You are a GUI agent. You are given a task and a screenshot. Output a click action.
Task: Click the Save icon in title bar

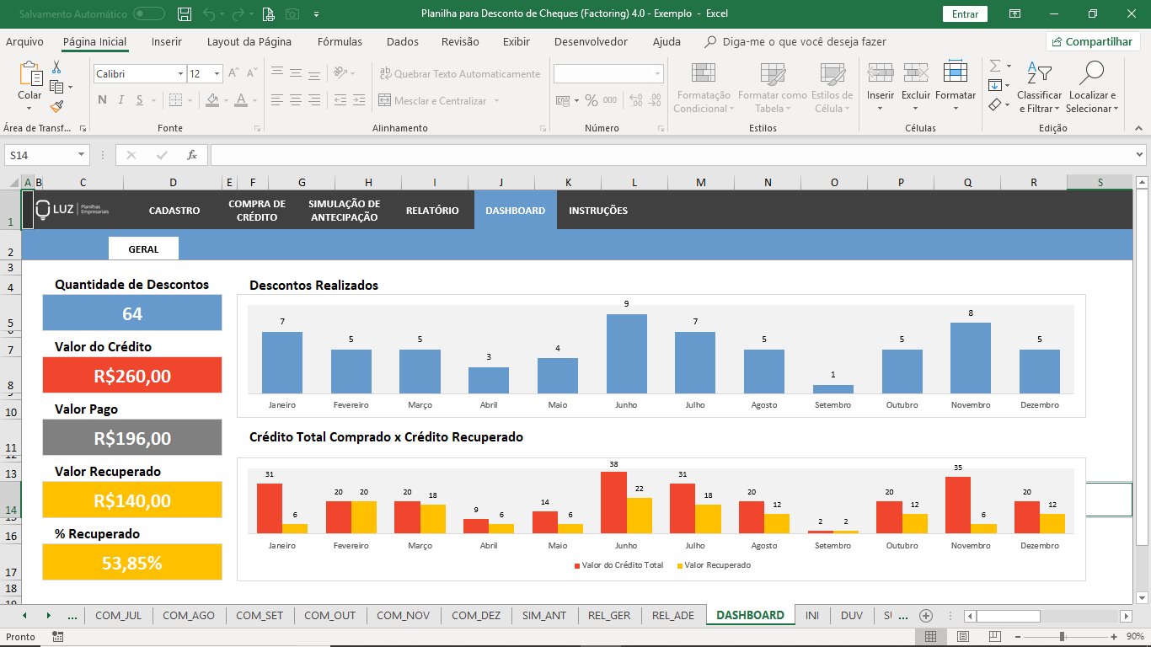(185, 13)
